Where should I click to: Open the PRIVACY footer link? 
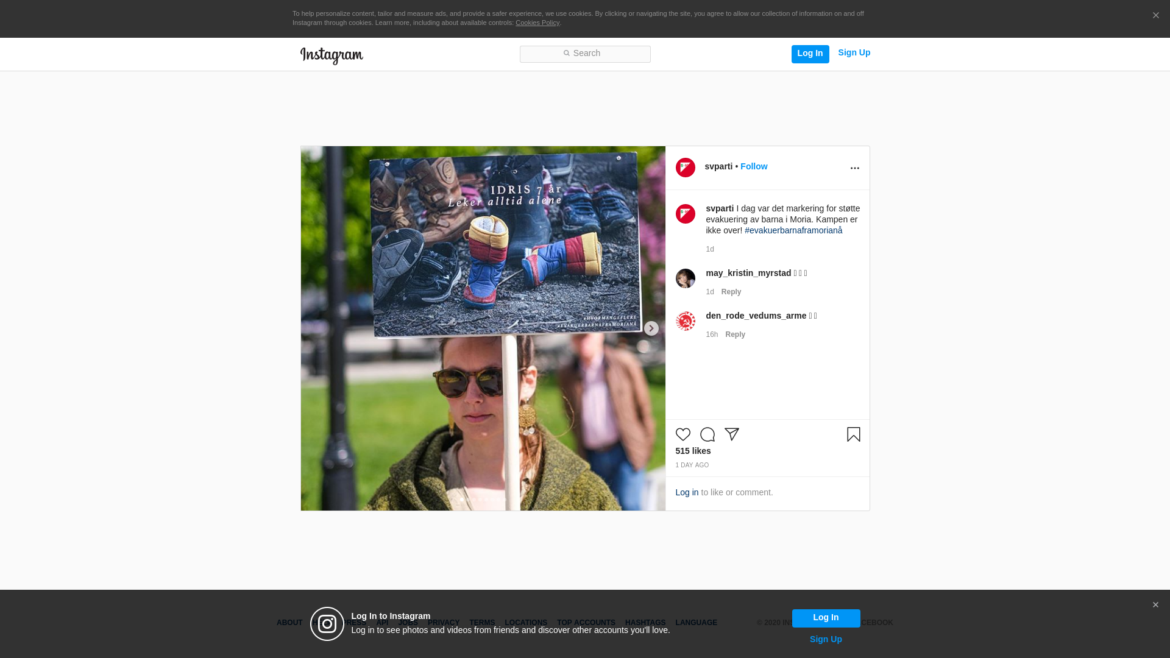pyautogui.click(x=443, y=623)
